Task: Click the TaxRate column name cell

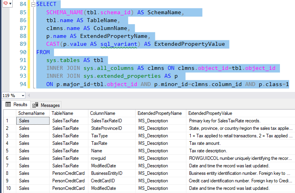Action: pyautogui.click(x=111, y=143)
